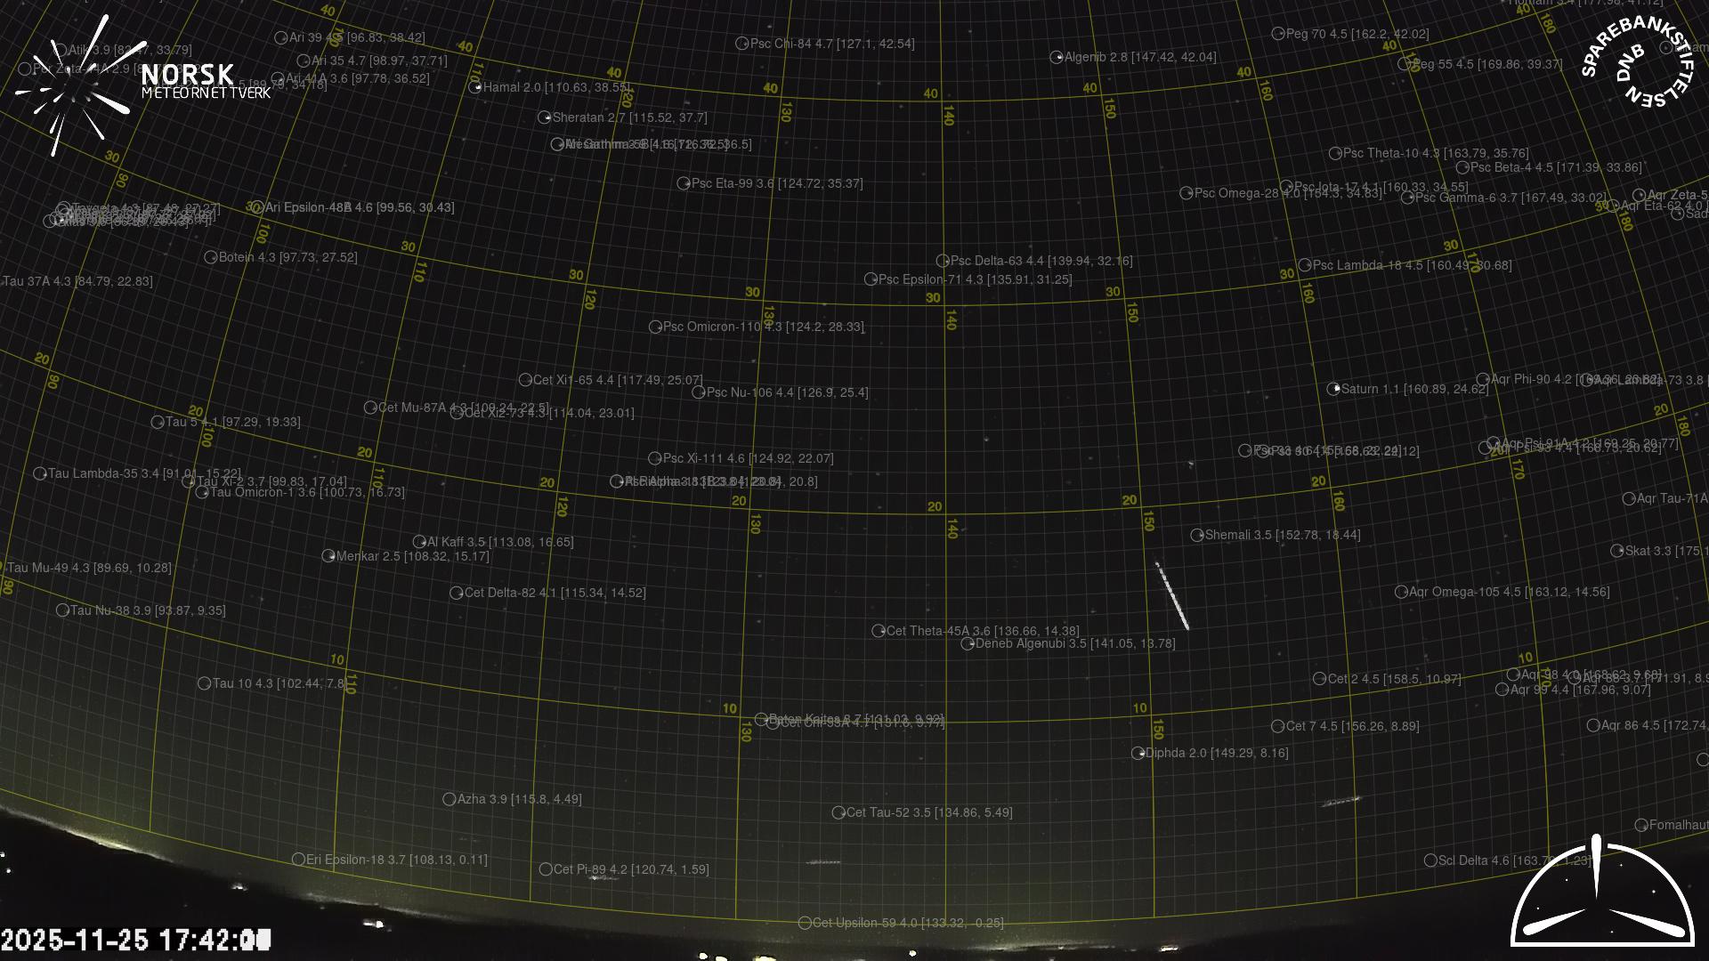This screenshot has height=961, width=1709.
Task: Click the Diphda star marker circle
Action: click(x=1138, y=753)
